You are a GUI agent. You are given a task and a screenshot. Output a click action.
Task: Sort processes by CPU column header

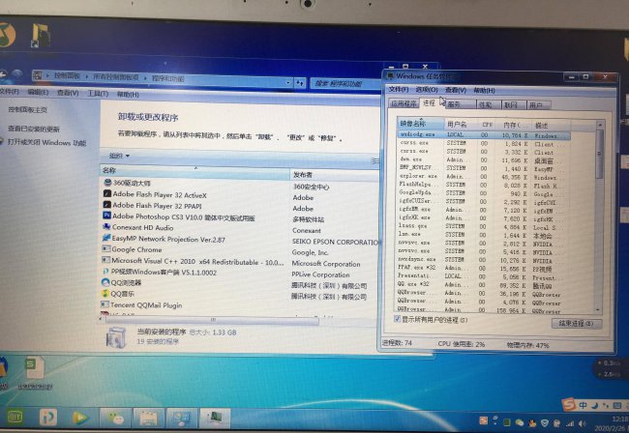487,125
